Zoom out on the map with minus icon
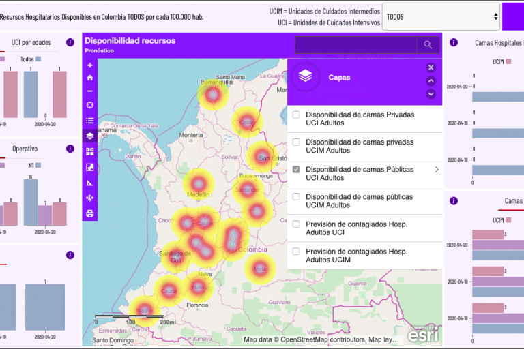The image size is (524, 349). pos(90,91)
